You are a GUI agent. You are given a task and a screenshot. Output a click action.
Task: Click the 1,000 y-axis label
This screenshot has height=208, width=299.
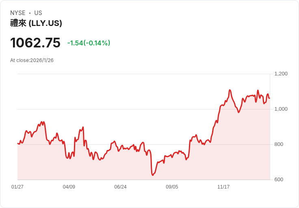click(x=281, y=109)
